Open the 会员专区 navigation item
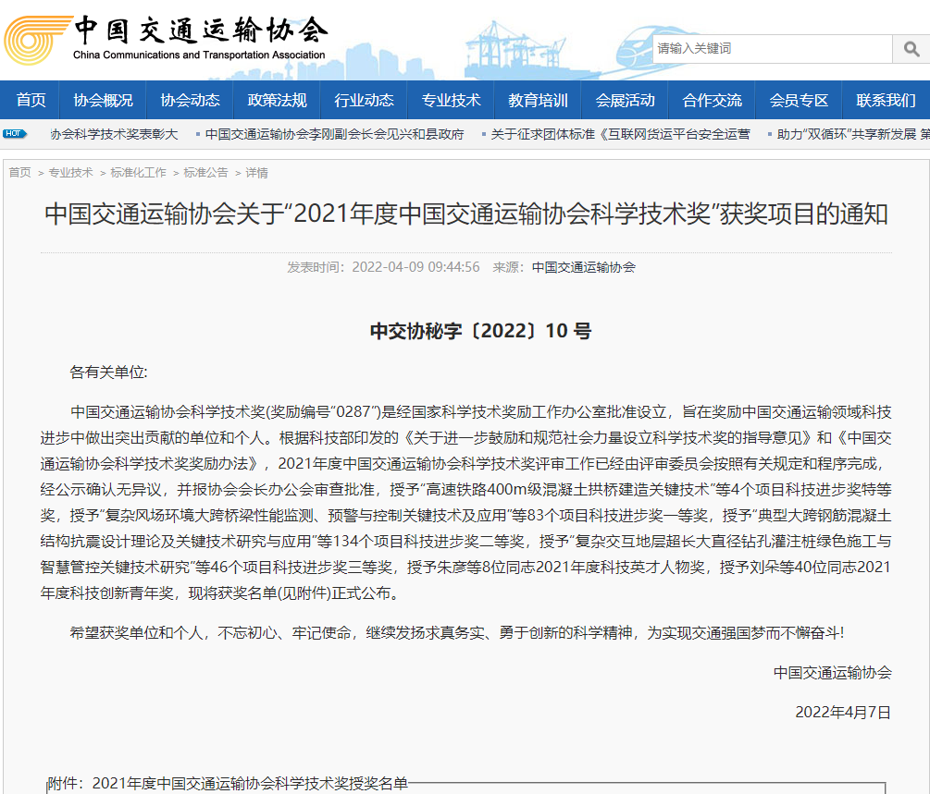This screenshot has width=930, height=794. tap(799, 100)
